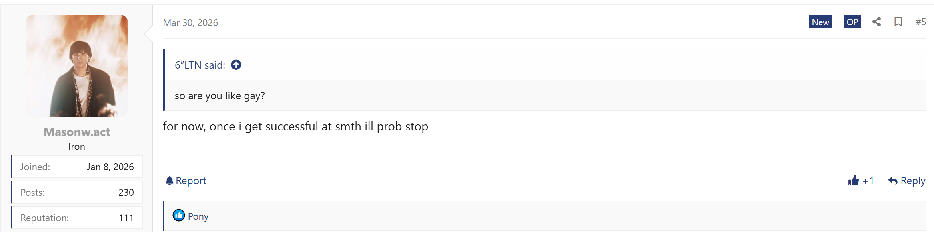Click the "6"LTN said:" quote header

[x=200, y=65]
